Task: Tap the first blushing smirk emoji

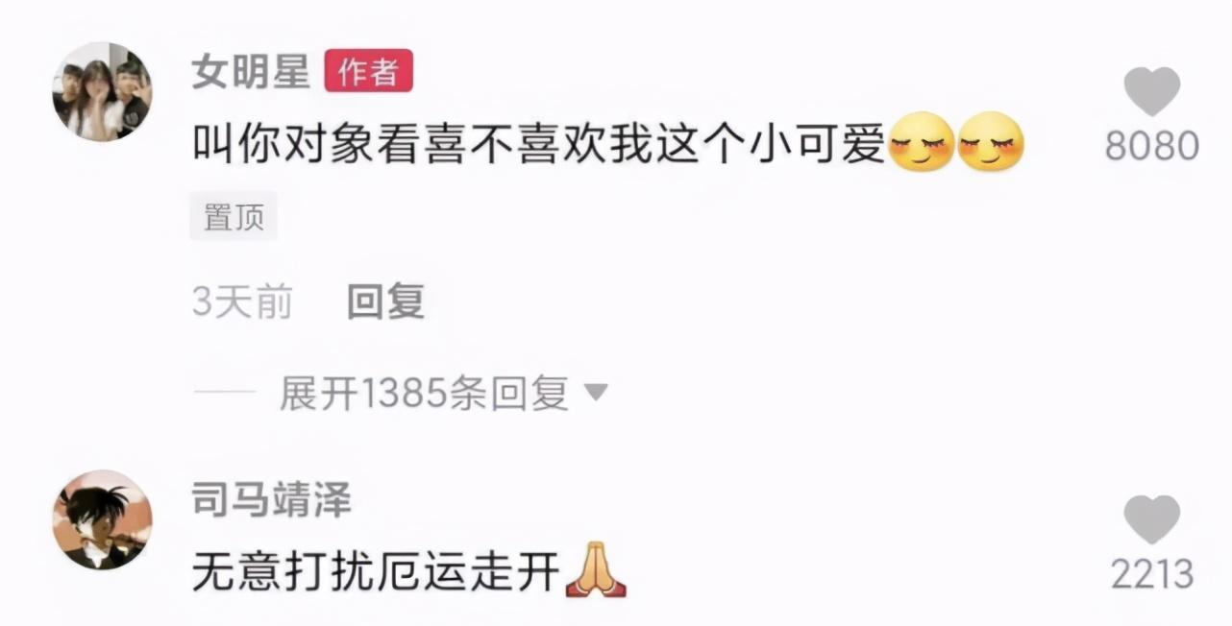Action: (923, 142)
